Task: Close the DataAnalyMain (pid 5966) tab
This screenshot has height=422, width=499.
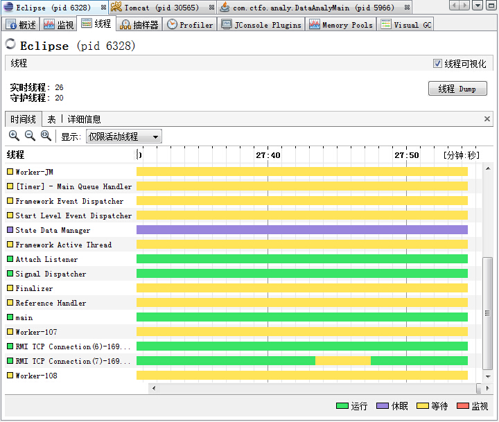Action: point(407,8)
